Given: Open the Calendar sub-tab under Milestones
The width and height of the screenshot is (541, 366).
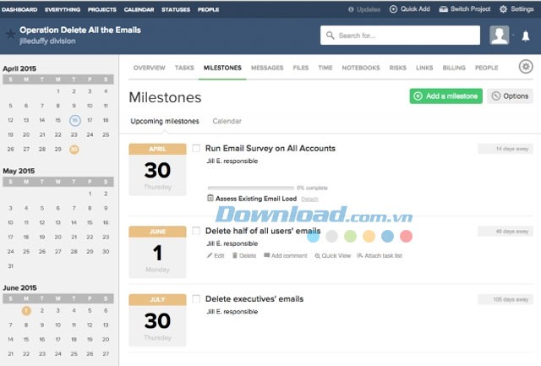Looking at the screenshot, I should [x=227, y=122].
